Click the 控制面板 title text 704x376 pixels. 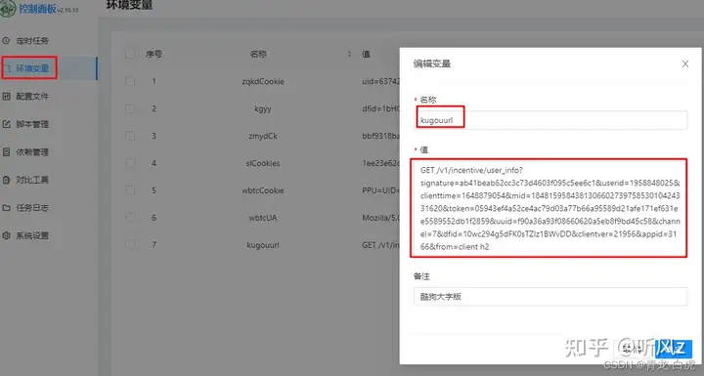click(37, 9)
